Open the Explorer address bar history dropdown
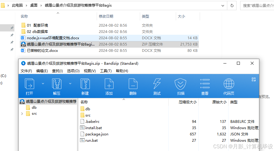 click(x=223, y=6)
